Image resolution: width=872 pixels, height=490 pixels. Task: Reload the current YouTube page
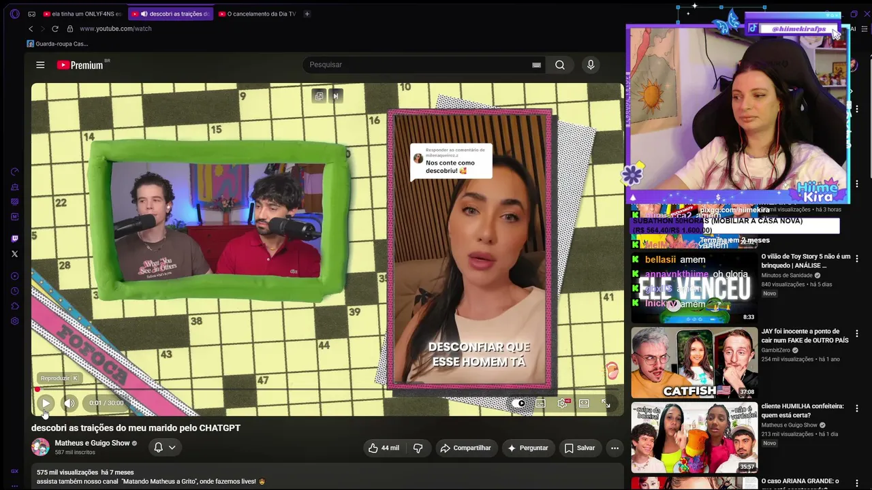(55, 29)
